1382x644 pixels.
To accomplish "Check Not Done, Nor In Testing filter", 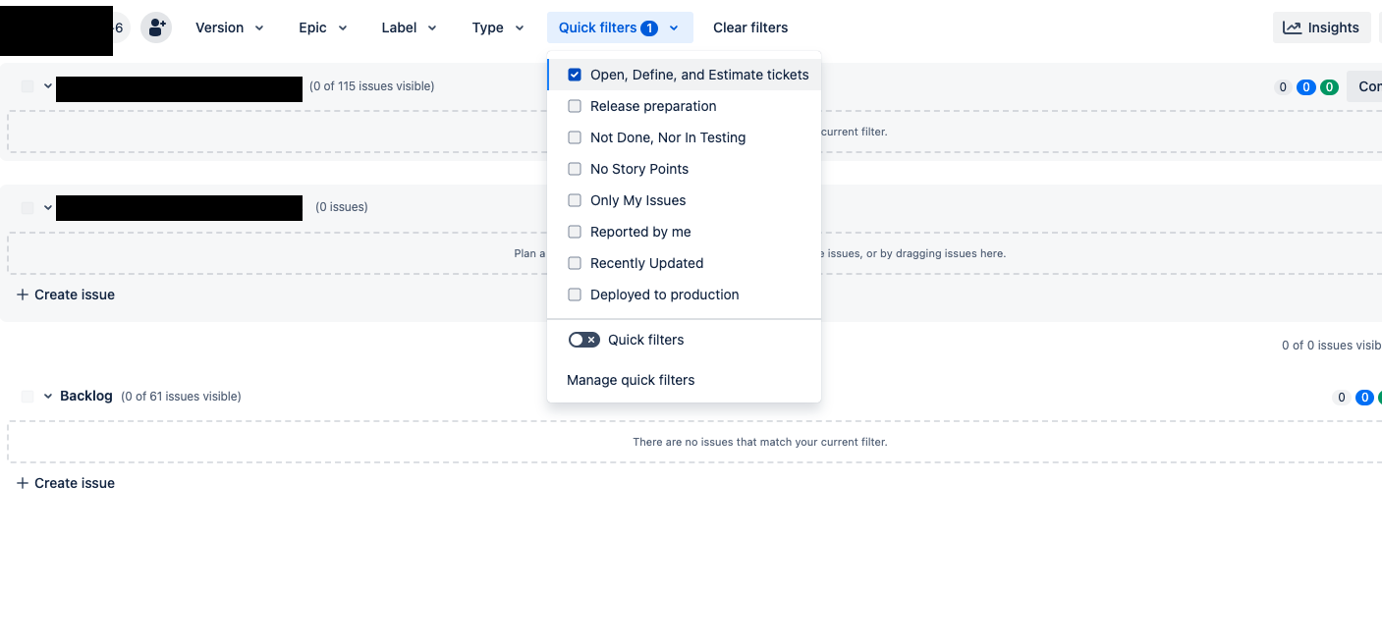I will pos(575,137).
